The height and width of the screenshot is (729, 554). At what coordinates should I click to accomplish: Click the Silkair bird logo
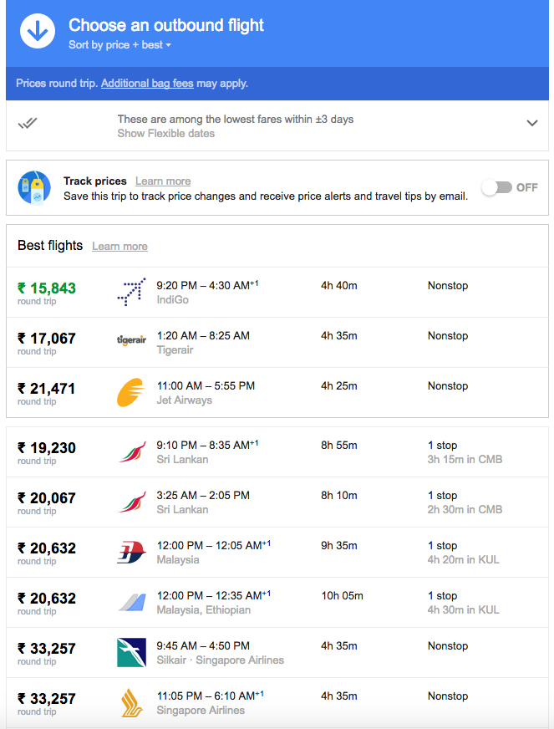click(x=131, y=652)
